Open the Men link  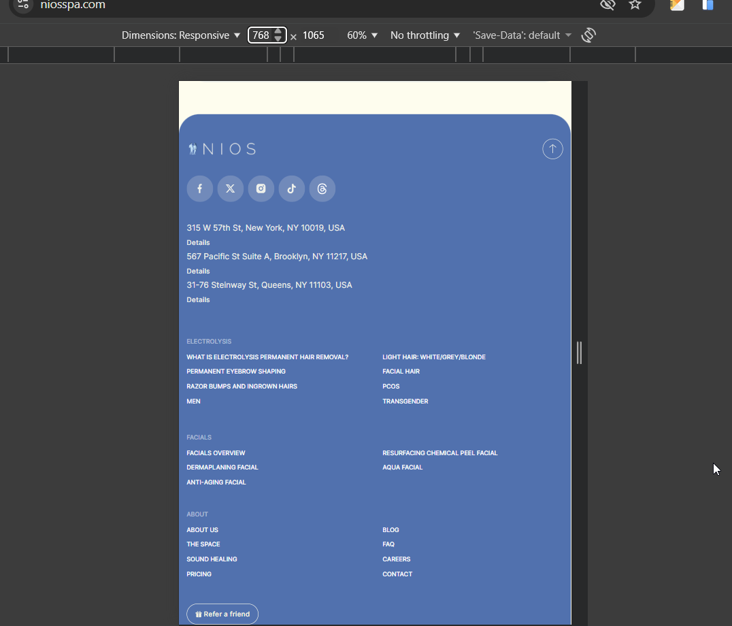193,401
